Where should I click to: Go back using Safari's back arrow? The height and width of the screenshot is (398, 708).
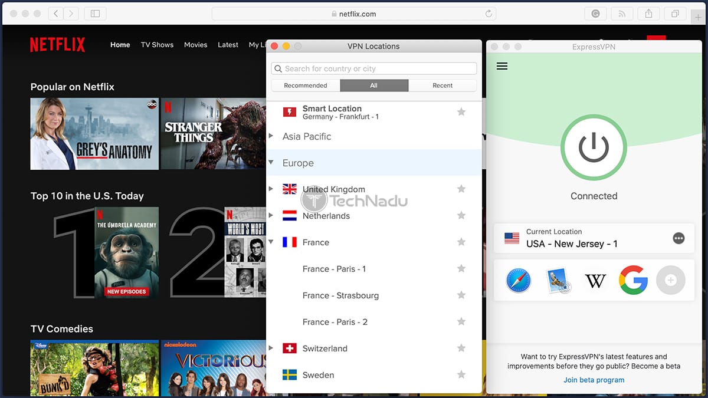(56, 13)
